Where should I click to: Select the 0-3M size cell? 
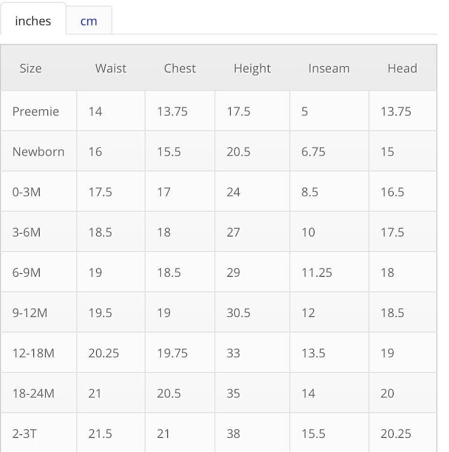coord(27,192)
